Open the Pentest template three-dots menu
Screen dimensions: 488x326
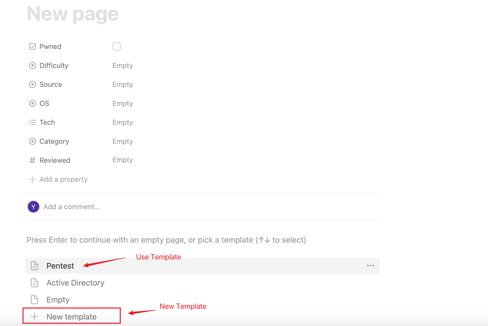pos(370,266)
